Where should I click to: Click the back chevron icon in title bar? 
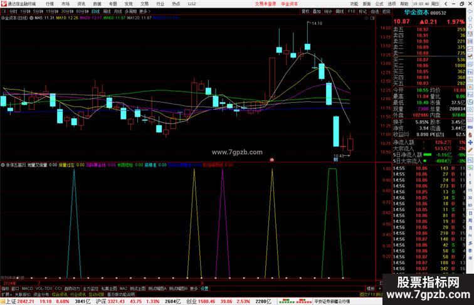(446, 4)
